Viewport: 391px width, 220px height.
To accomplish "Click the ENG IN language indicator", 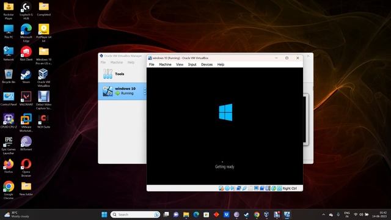I will (x=347, y=215).
